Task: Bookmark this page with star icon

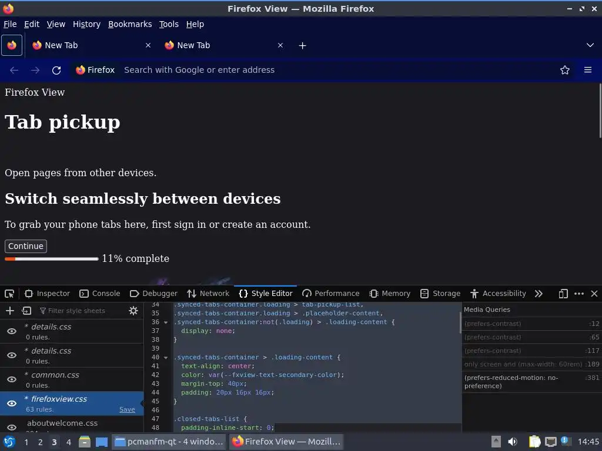Action: (x=565, y=70)
